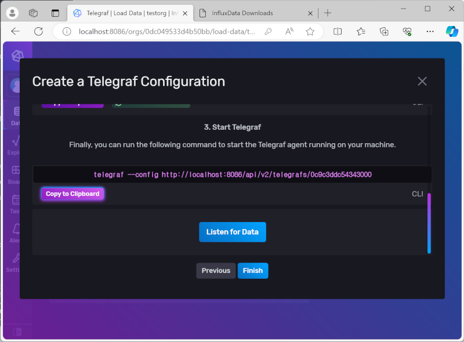Viewport: 464px width, 342px height.
Task: Open Settings wrench in sidebar
Action: tap(13, 263)
